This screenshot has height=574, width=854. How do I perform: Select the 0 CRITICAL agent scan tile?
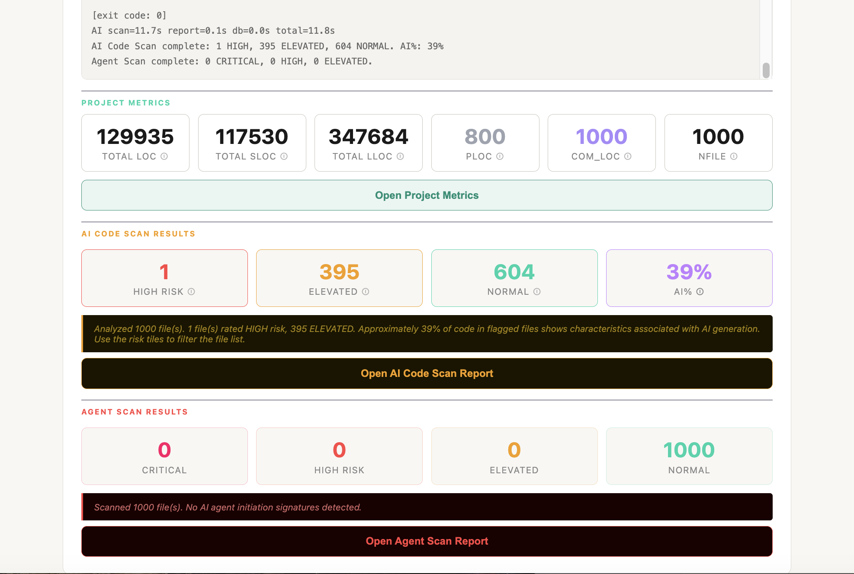pyautogui.click(x=164, y=456)
